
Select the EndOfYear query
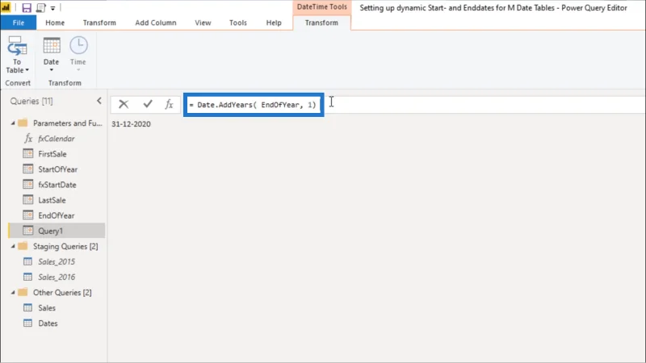coord(57,215)
